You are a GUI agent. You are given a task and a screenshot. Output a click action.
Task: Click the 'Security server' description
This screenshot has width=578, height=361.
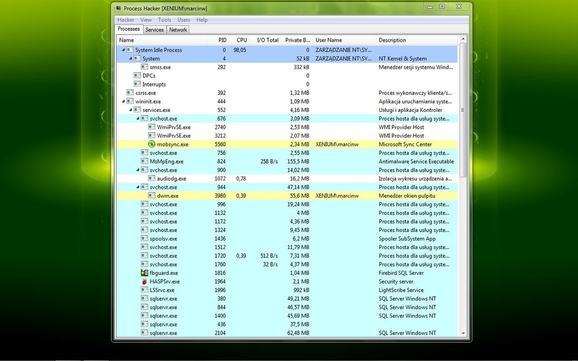(x=396, y=282)
